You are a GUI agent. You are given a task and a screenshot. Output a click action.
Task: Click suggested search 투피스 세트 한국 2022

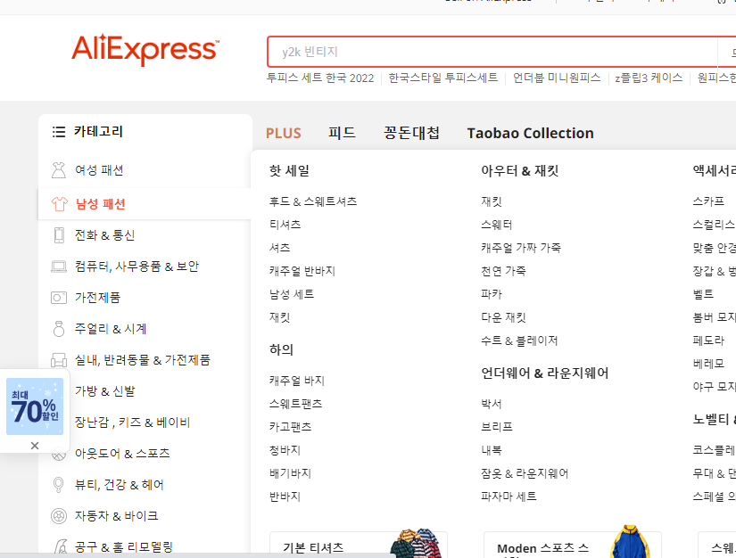[x=320, y=78]
